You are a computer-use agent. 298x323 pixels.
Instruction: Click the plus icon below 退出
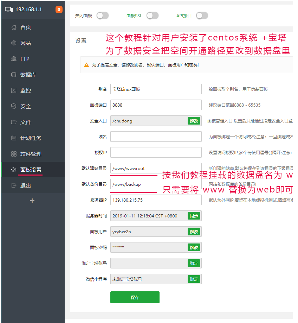32,201
